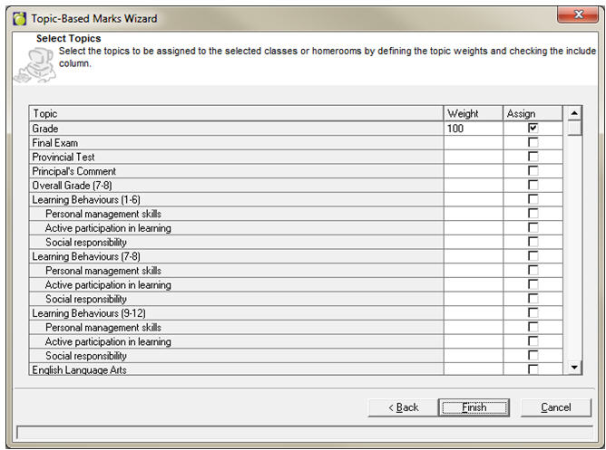Cancel the wizard
This screenshot has height=450, width=606.
555,407
